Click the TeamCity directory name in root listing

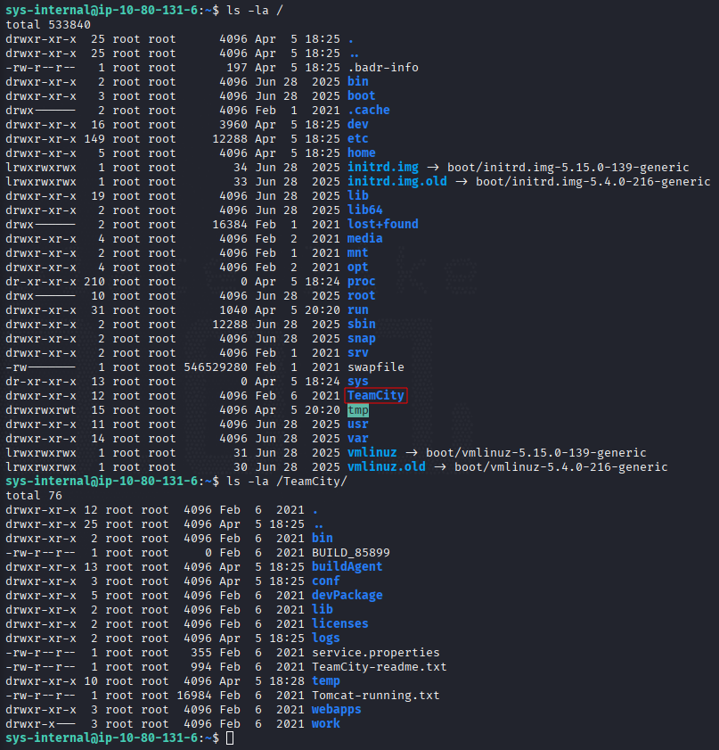click(376, 396)
